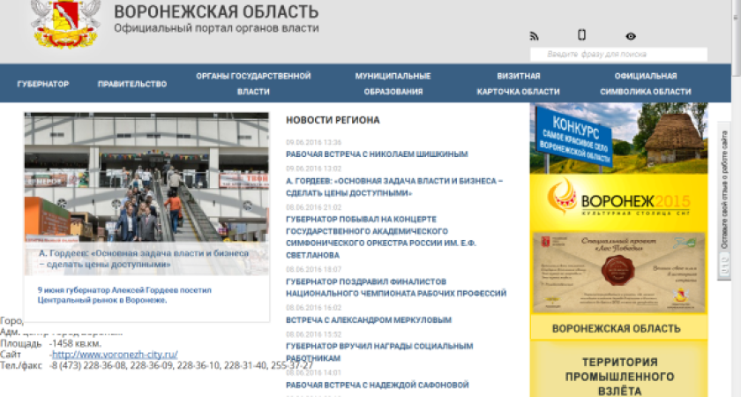This screenshot has width=741, height=397.
Task: Click the 08.06.2016 21:02 news timestamp
Action: pyautogui.click(x=313, y=207)
